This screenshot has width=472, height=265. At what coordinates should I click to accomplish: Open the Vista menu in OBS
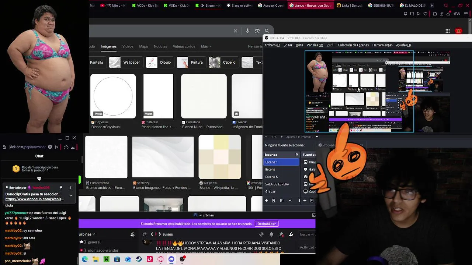point(299,45)
